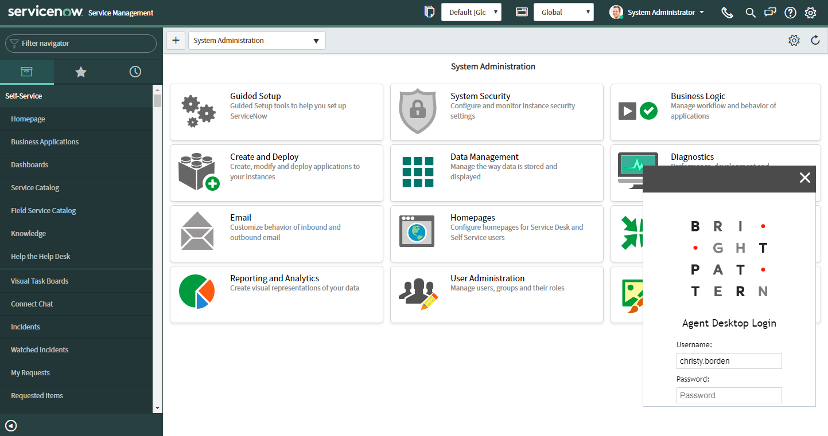Open the Create and Deploy link
Screen dimensions: 828x436
265,157
